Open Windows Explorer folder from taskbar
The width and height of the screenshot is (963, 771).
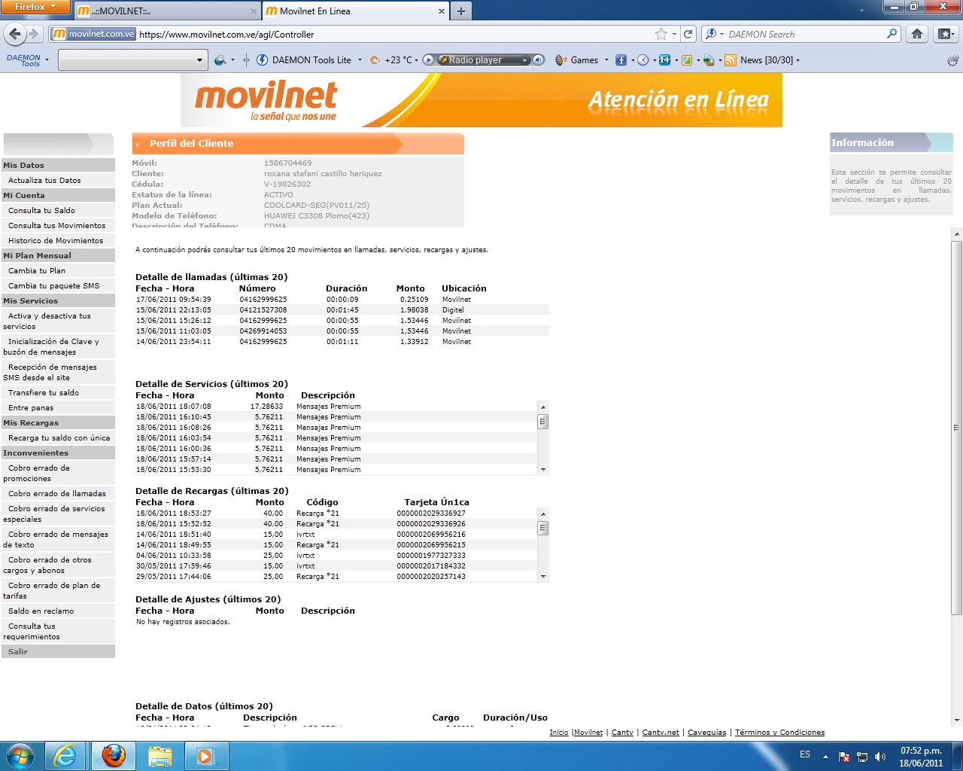pyautogui.click(x=160, y=756)
